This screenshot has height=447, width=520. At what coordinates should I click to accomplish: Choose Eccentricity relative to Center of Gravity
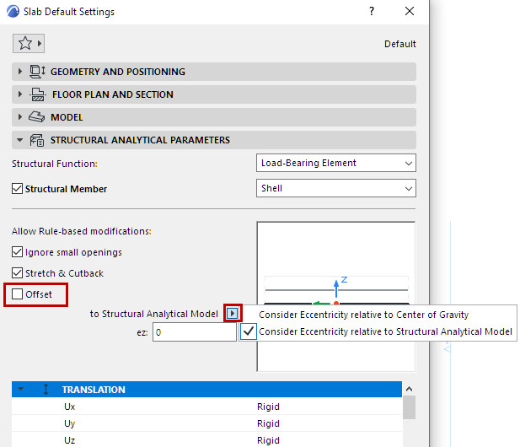(364, 315)
